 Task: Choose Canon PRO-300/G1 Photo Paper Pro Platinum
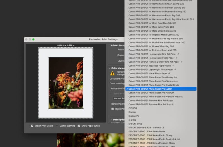(x=161, y=93)
